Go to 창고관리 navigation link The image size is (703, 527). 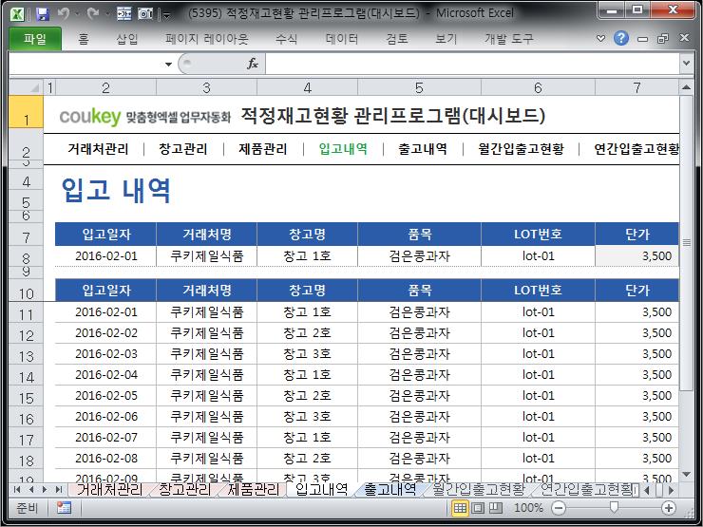coord(183,149)
